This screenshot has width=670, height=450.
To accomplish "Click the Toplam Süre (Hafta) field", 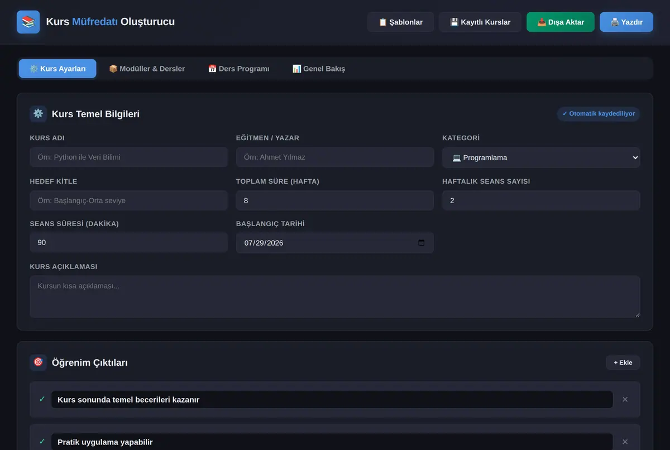I will 335,200.
